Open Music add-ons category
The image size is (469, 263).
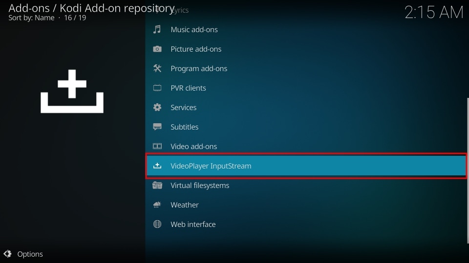pos(306,30)
